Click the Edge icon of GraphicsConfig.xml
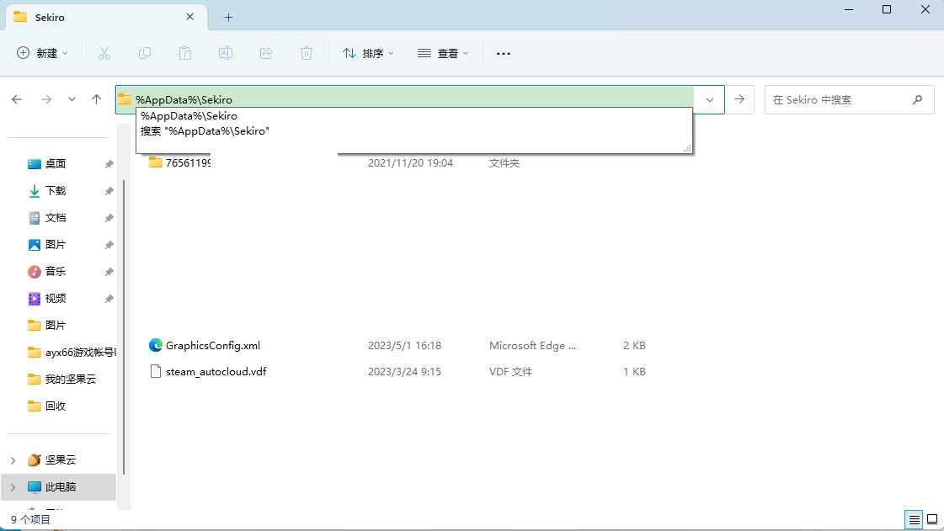944x531 pixels. (155, 345)
